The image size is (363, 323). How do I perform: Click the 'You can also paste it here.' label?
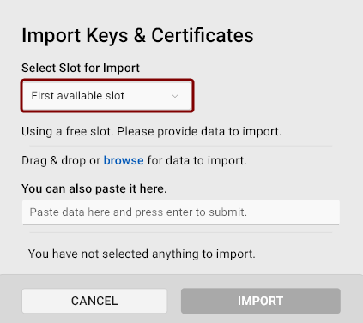pos(94,188)
